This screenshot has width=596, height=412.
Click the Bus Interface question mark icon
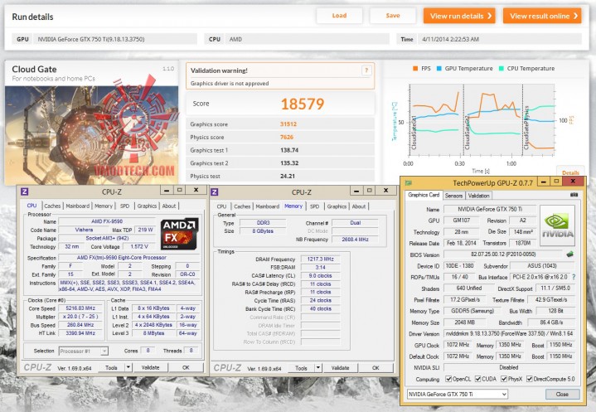(x=574, y=277)
